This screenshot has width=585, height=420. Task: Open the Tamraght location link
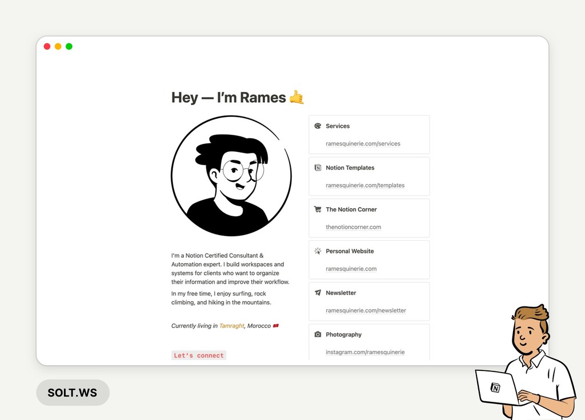(x=231, y=325)
